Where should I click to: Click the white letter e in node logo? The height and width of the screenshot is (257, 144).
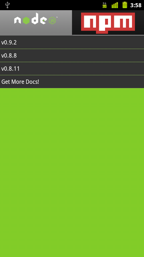pos(43,21)
